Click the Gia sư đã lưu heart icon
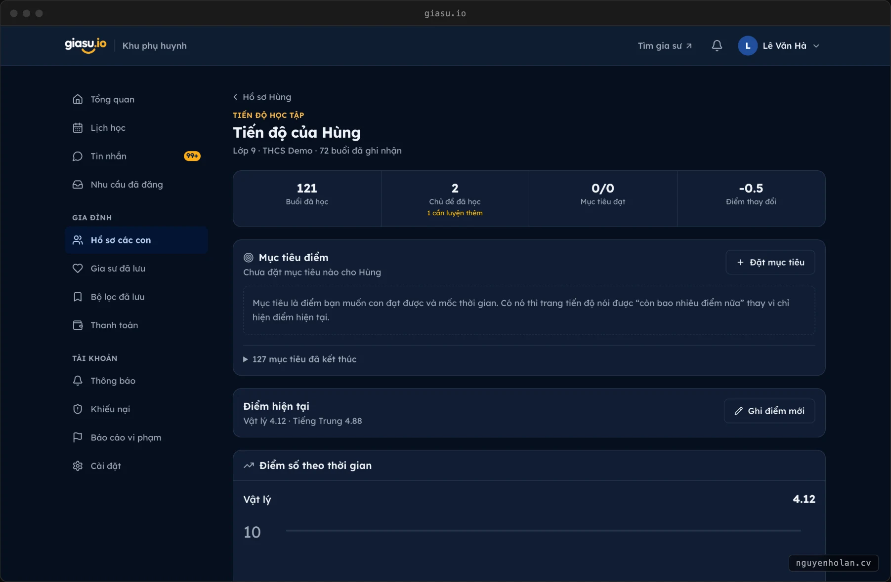891x582 pixels. [x=78, y=269]
